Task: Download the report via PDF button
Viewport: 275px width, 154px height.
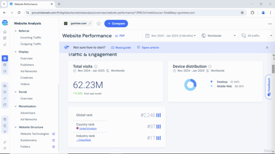Action: [x=120, y=36]
